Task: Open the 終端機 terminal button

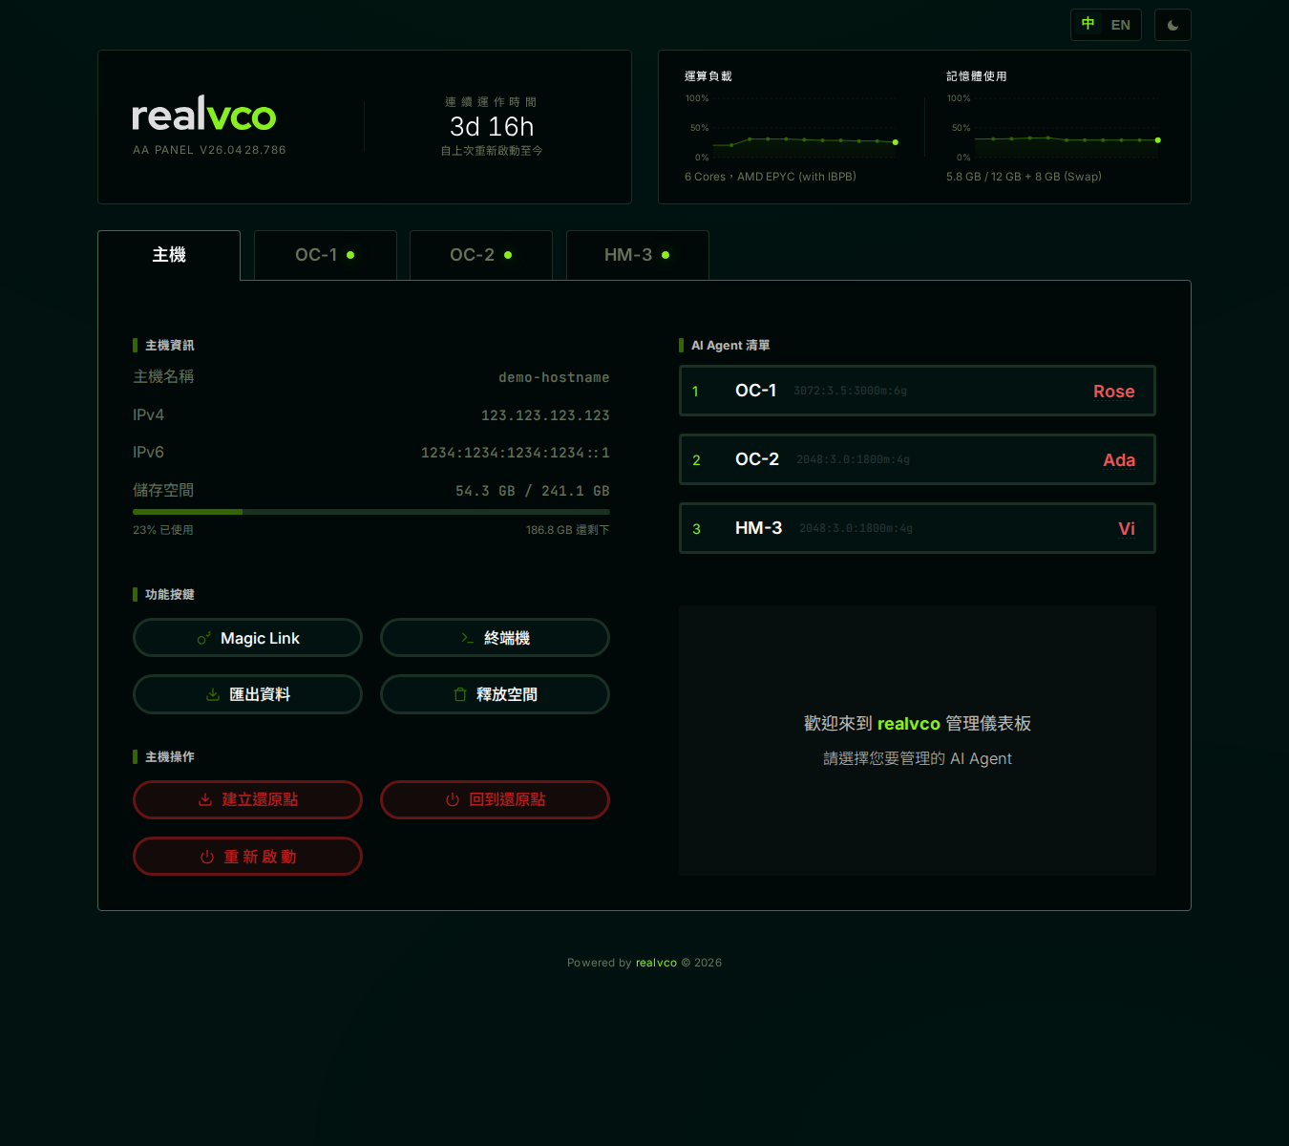Action: [495, 638]
